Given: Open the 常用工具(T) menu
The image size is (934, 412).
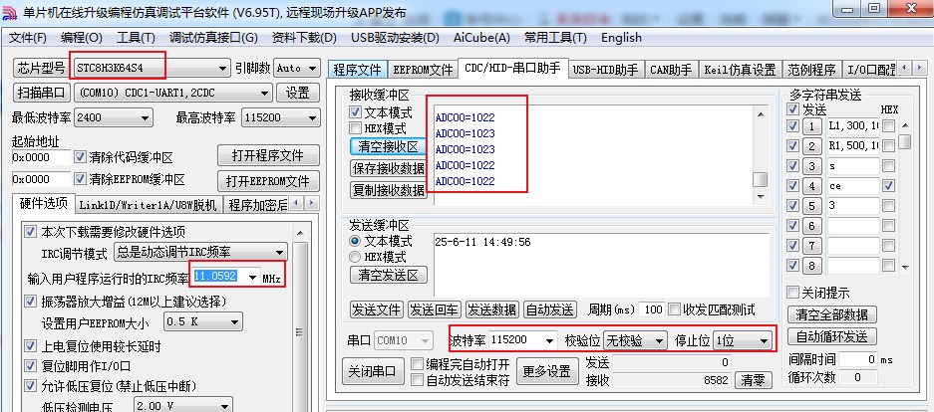Looking at the screenshot, I should tap(555, 38).
